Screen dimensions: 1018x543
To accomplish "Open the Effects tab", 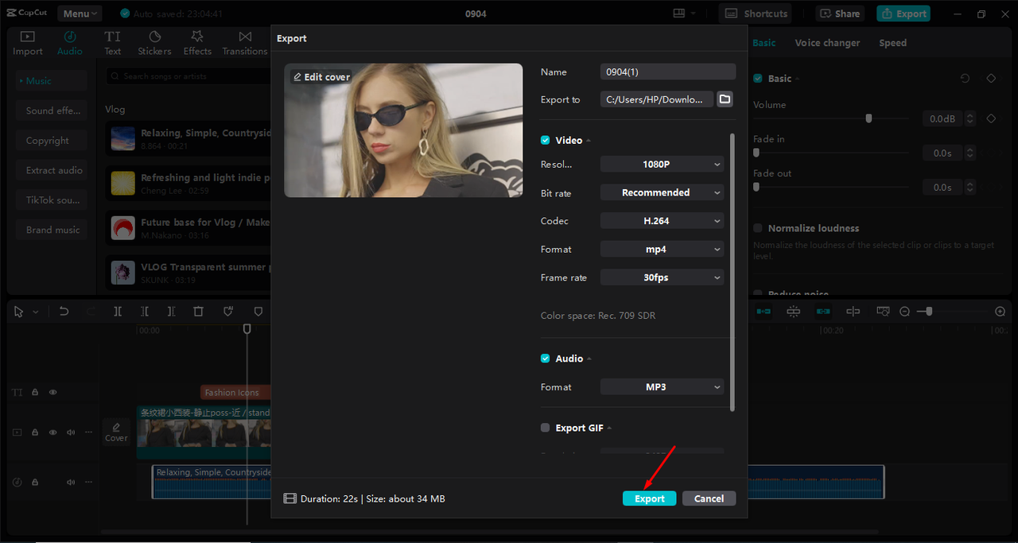I will click(x=197, y=43).
